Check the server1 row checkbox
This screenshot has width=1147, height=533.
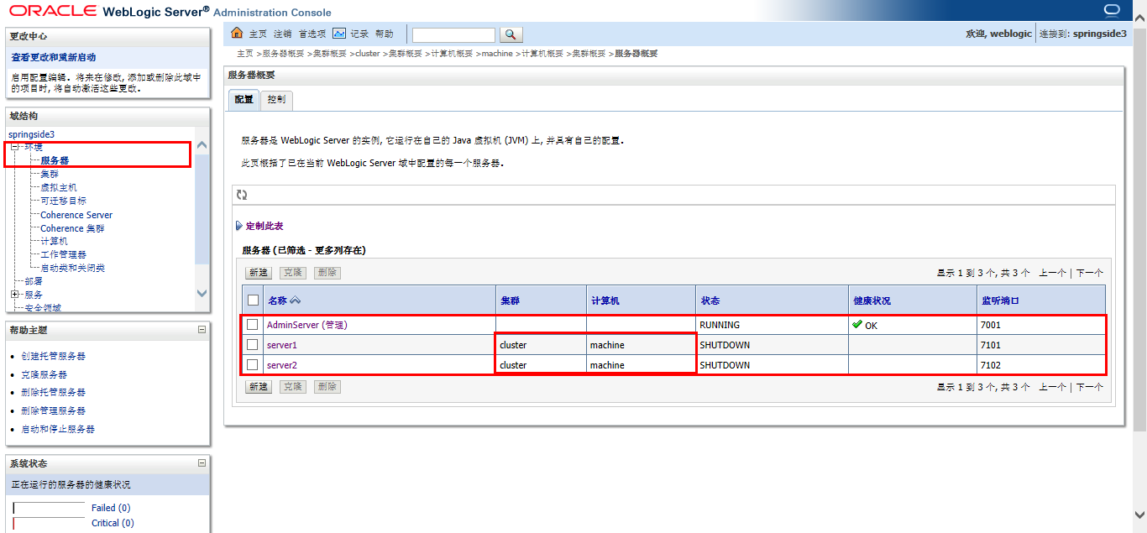pyautogui.click(x=253, y=344)
